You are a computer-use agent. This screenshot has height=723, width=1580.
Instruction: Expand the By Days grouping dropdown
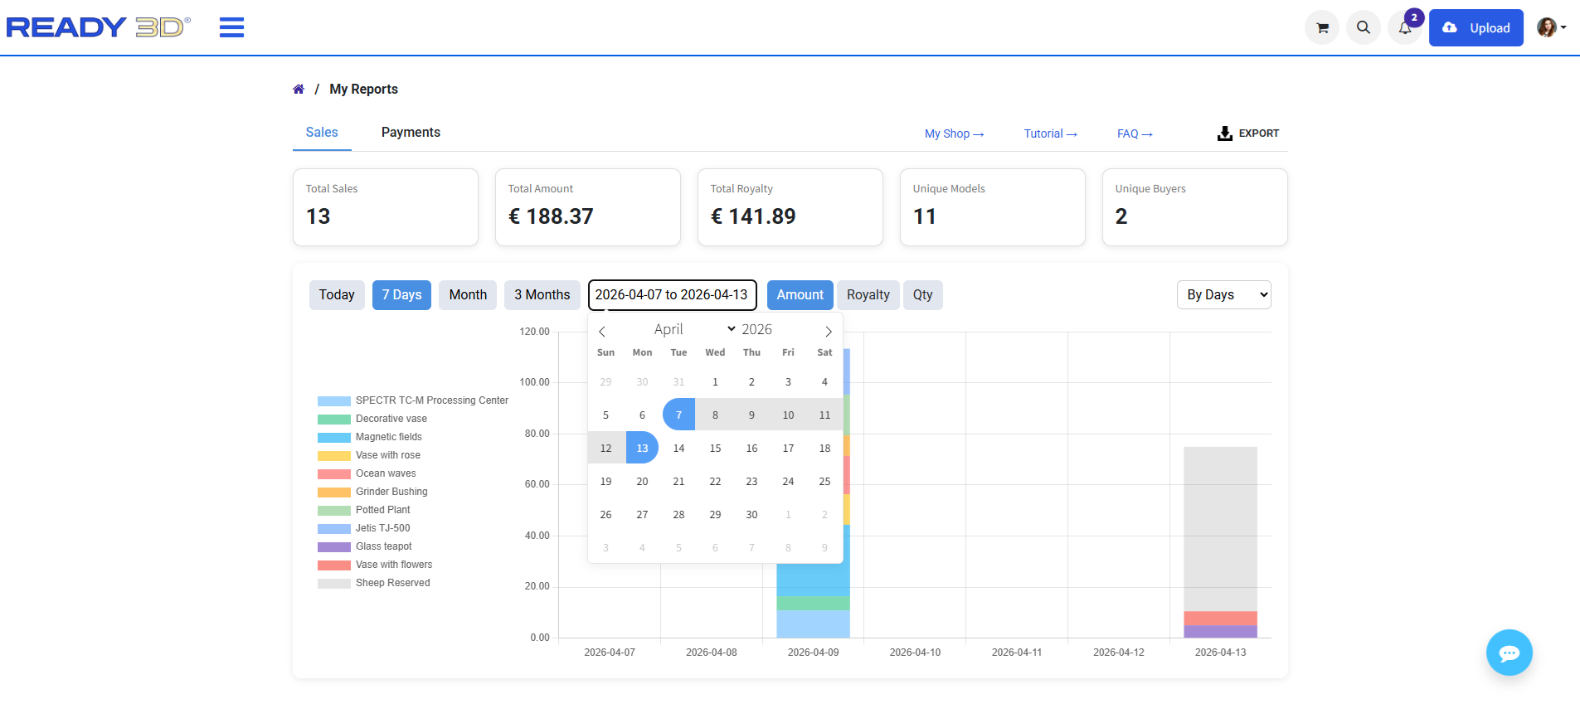1223,295
